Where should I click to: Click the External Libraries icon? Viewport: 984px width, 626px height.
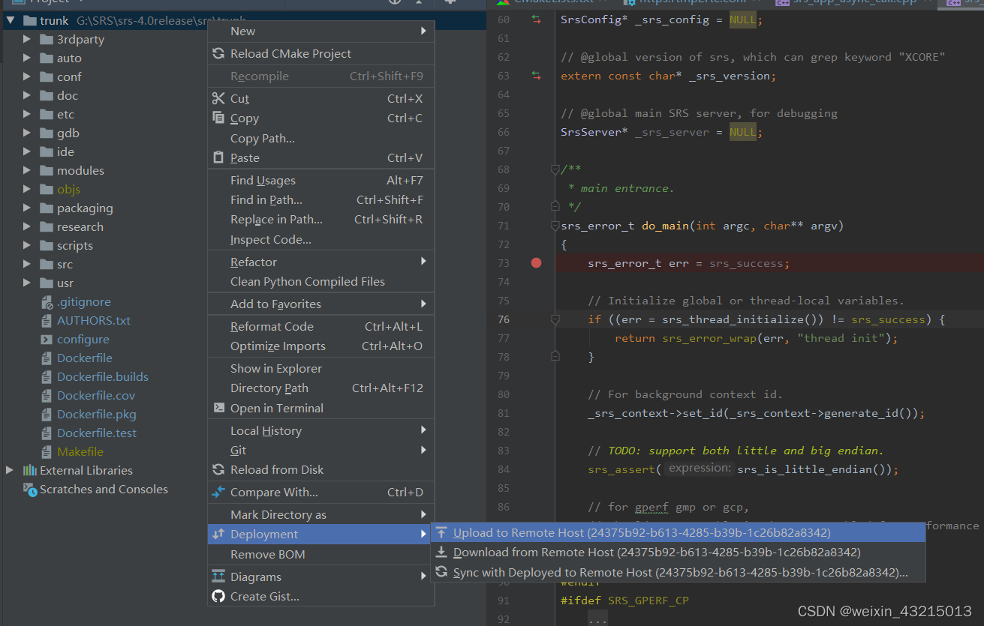29,470
